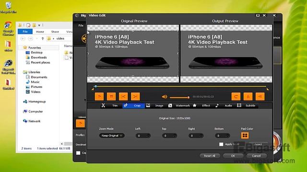Open the Share ribbon tab in File Explorer

(x=55, y=32)
